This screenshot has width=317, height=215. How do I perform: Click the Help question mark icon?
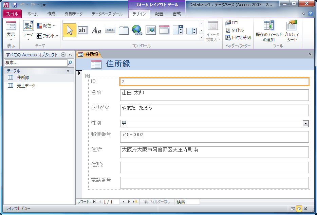(310, 14)
